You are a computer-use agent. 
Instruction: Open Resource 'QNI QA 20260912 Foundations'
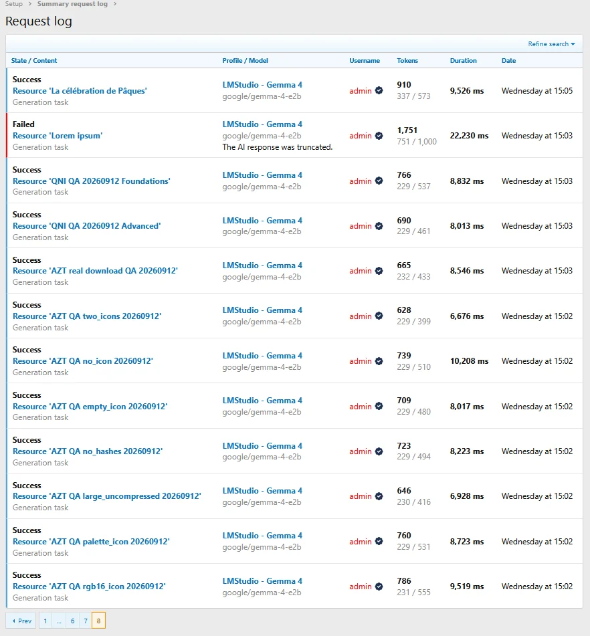point(91,181)
